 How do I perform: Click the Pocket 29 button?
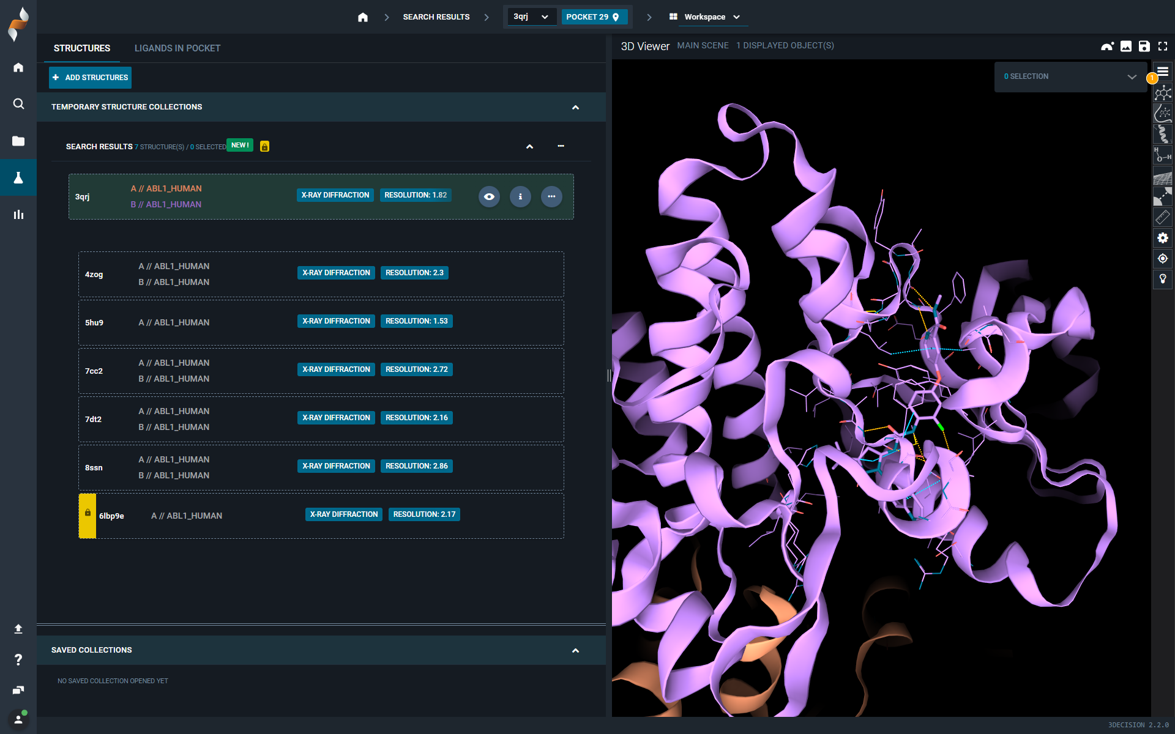[x=593, y=17]
